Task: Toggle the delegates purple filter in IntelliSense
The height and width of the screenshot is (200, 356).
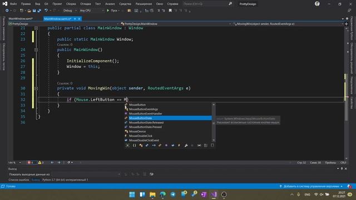Action: point(166,146)
